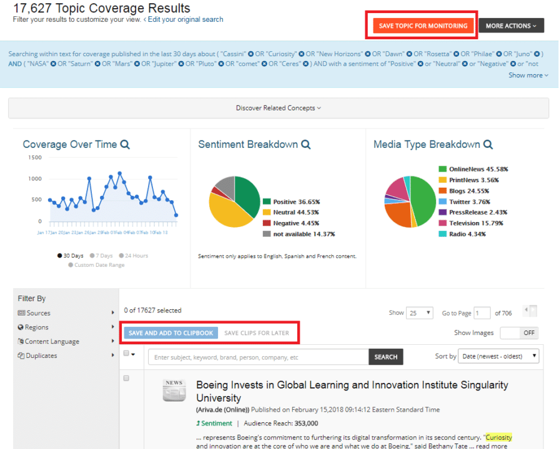Remove the "Cassini" search term
Screen dimensions: 559x449
251,54
